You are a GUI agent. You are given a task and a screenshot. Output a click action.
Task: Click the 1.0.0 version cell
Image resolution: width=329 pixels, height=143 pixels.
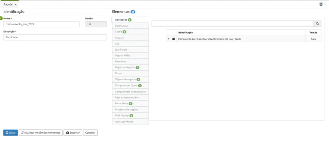313,39
